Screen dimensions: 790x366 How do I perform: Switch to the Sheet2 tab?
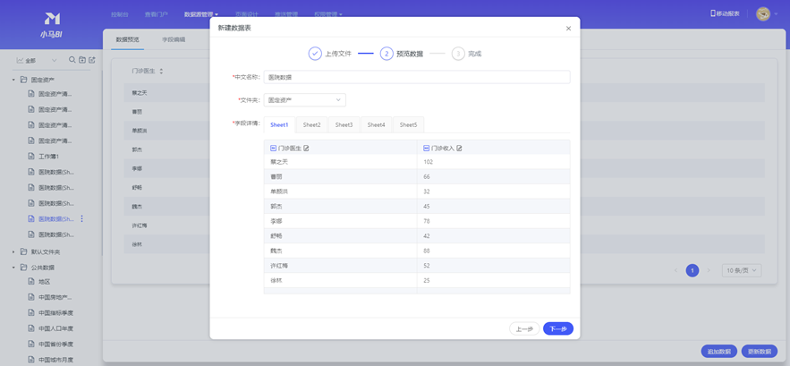[x=311, y=125]
